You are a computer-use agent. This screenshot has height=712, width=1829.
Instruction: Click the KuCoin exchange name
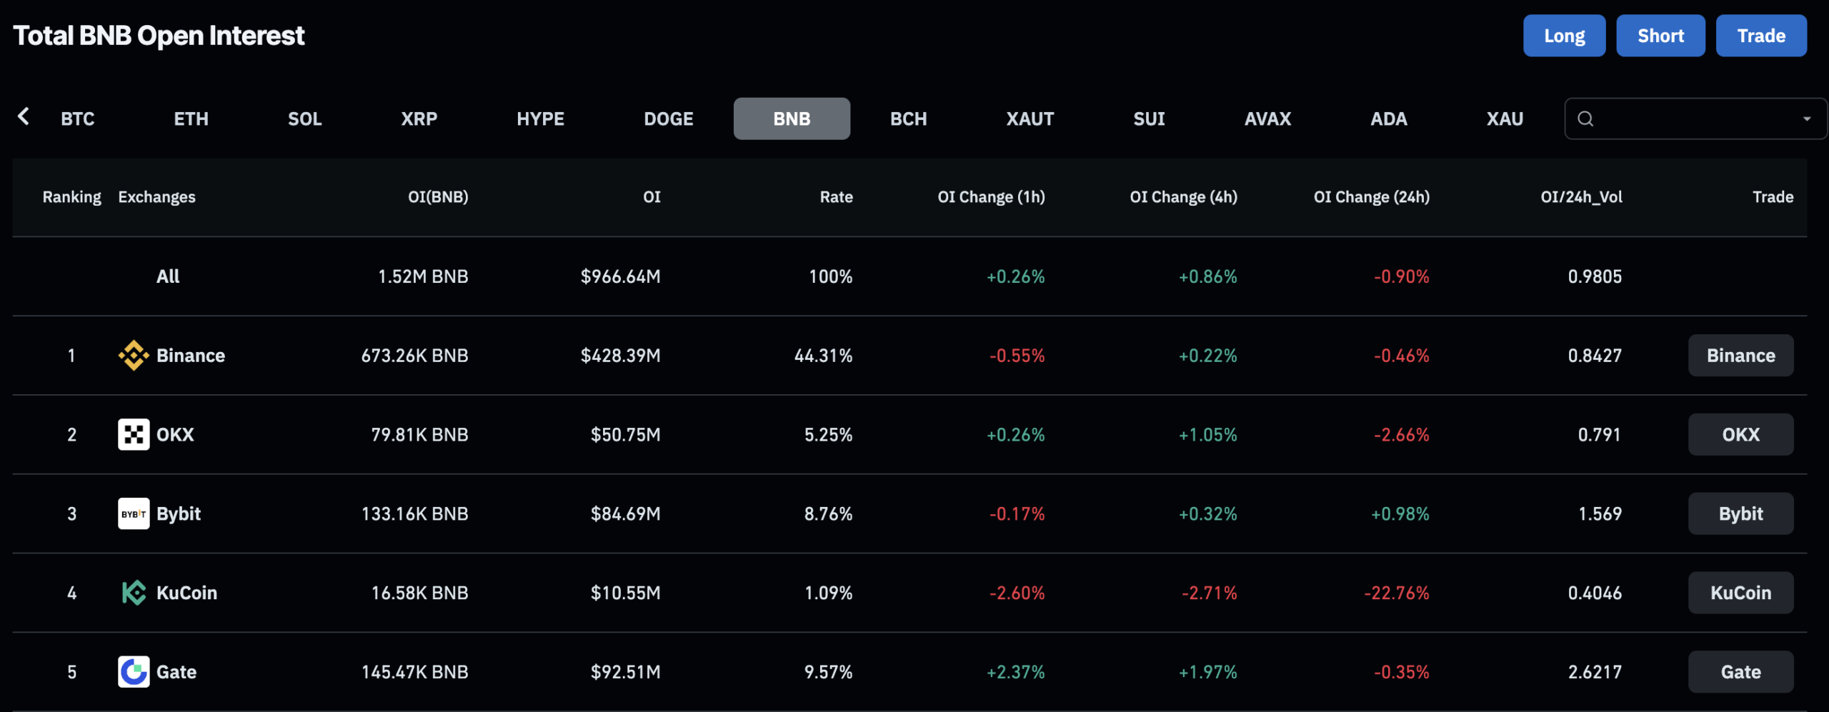[x=186, y=593]
